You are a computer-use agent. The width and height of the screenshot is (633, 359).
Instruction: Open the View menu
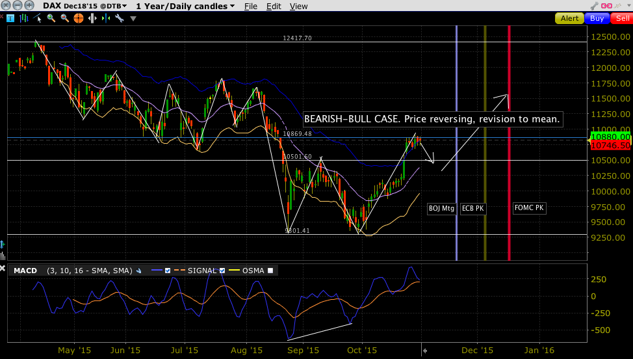tap(298, 6)
